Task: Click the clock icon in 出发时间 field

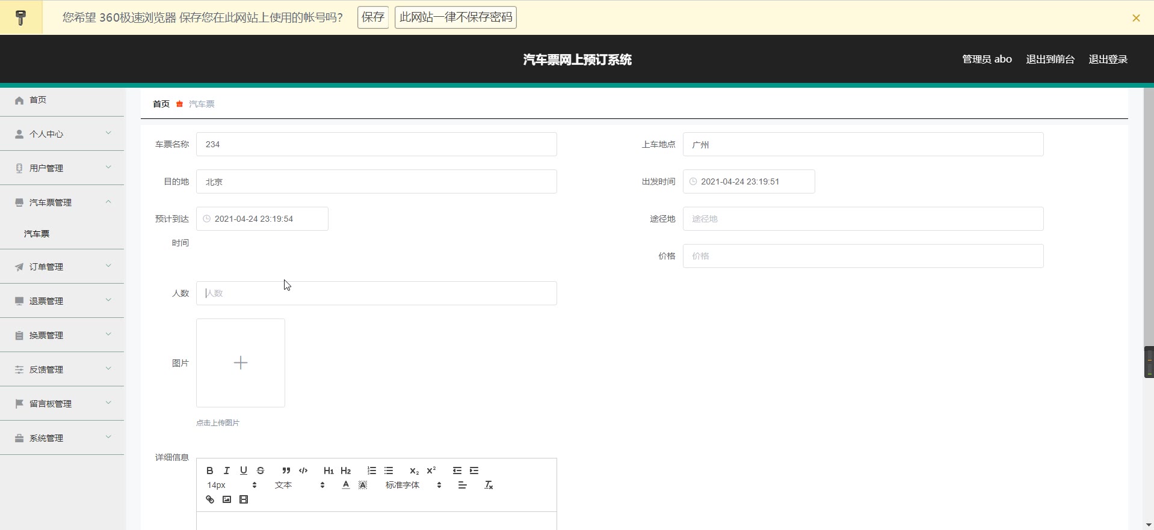Action: (x=693, y=181)
